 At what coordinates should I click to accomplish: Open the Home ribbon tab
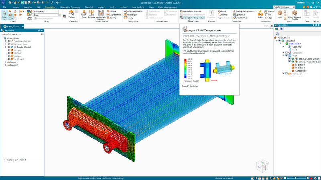point(16,7)
